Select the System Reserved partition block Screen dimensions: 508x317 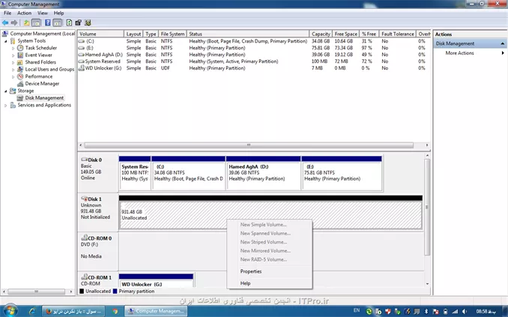point(135,173)
